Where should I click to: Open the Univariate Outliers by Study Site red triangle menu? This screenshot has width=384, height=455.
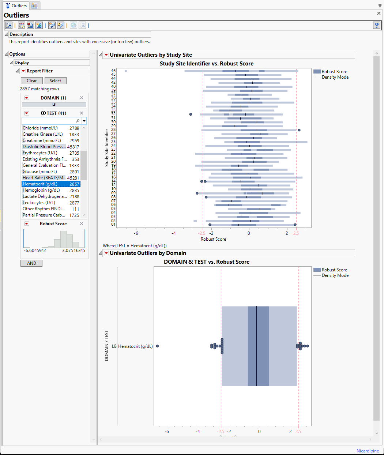coord(106,54)
